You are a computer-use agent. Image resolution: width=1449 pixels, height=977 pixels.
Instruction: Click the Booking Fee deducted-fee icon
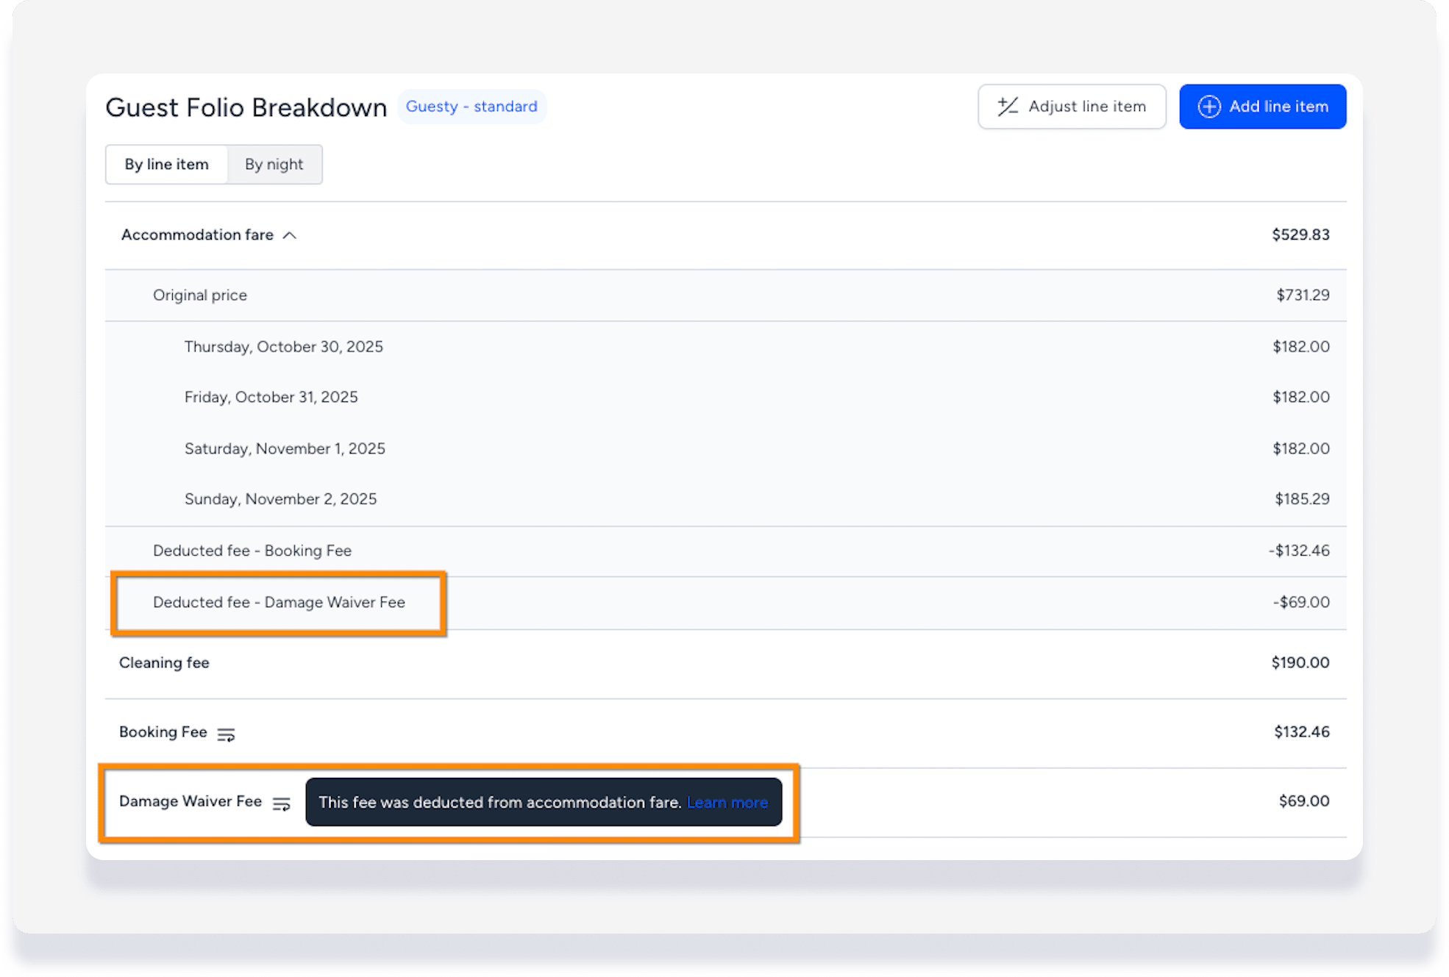click(x=226, y=734)
